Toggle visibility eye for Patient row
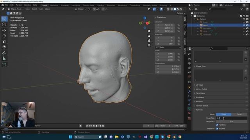 (x=244, y=19)
